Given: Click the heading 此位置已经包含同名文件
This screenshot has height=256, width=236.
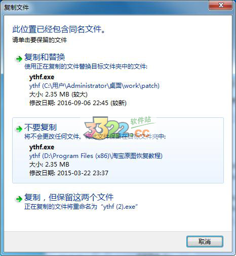Looking at the screenshot, I should click(x=59, y=29).
